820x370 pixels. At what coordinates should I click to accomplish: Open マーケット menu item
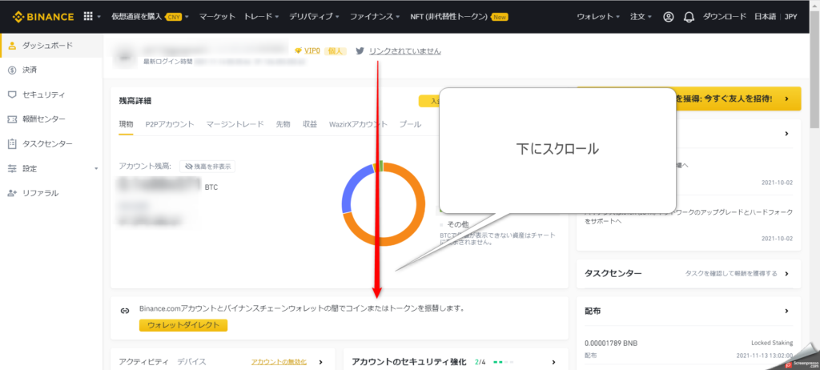click(217, 17)
